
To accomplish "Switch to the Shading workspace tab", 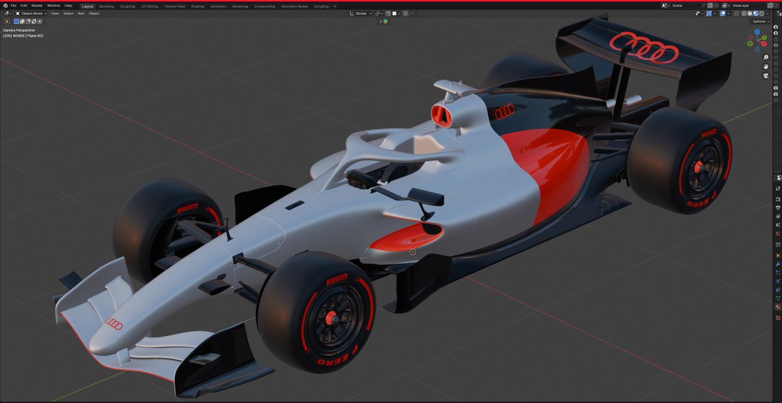I will point(198,7).
